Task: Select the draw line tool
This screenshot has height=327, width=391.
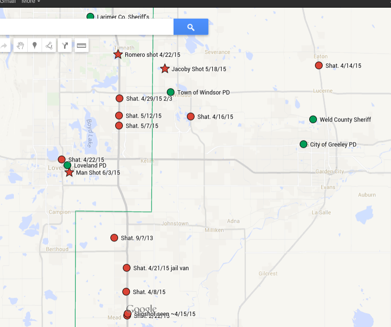Action: click(x=49, y=46)
